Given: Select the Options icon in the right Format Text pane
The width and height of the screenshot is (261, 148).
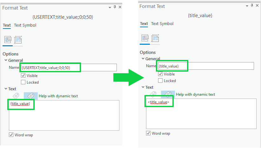Looking at the screenshot, I should pos(145,38).
